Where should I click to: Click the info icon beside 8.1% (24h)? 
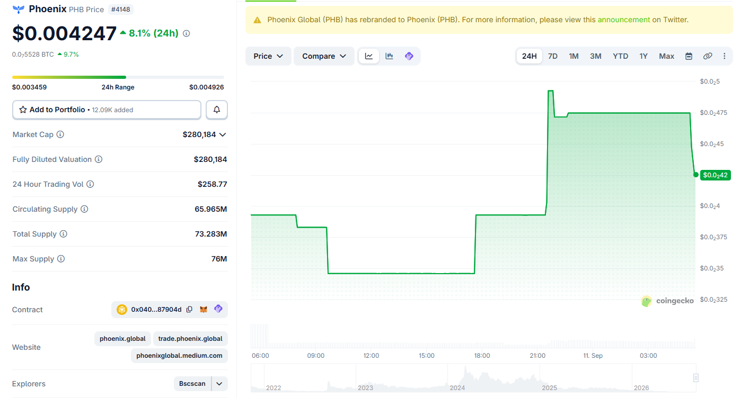coord(186,33)
